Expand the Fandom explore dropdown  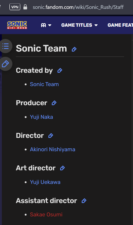tap(46, 25)
